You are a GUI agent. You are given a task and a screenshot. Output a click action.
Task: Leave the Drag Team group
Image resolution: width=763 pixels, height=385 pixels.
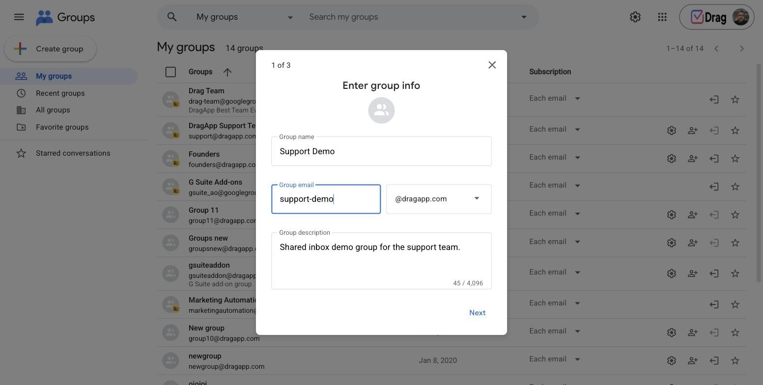tap(714, 100)
